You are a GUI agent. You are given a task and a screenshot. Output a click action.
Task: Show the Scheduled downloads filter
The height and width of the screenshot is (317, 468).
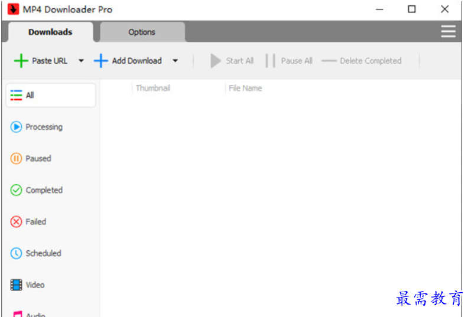[51, 253]
